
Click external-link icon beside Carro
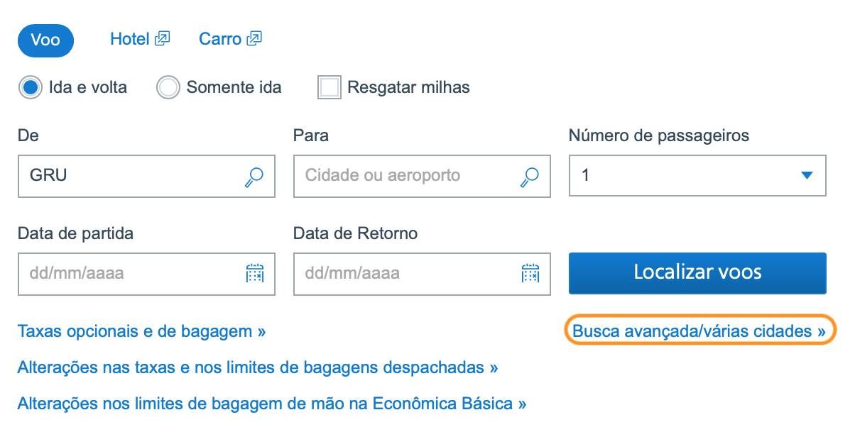tap(254, 38)
